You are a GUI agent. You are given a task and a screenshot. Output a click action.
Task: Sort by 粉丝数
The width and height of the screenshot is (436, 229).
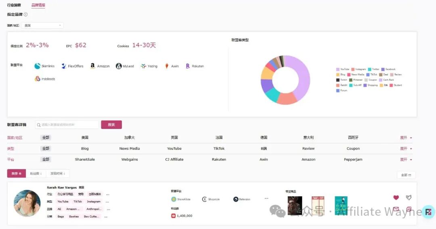(x=36, y=173)
